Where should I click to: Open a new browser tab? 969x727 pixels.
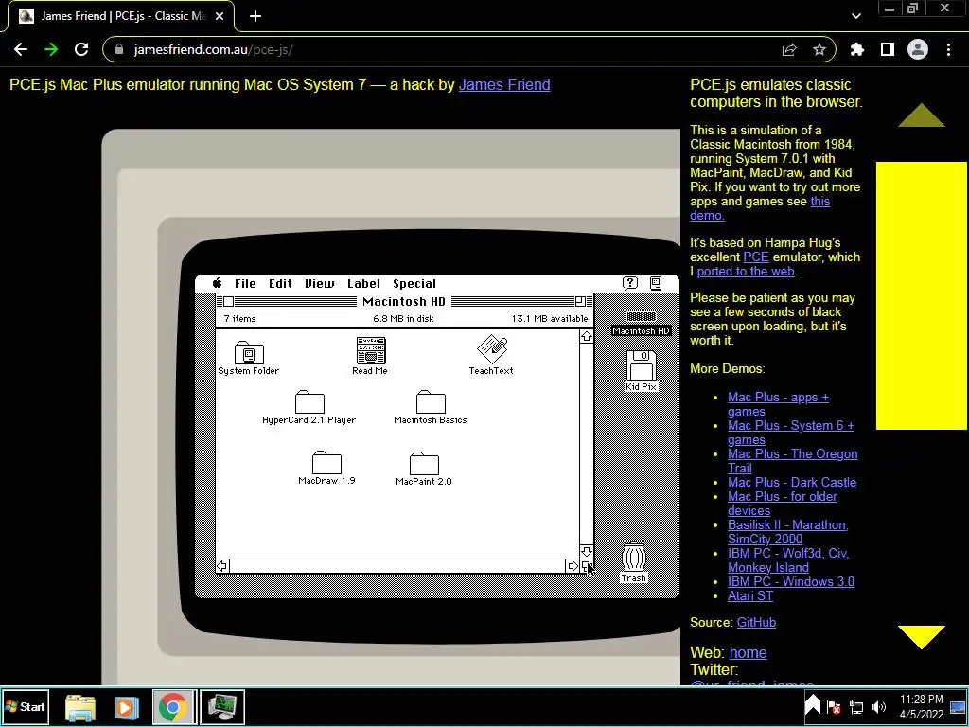tap(255, 16)
